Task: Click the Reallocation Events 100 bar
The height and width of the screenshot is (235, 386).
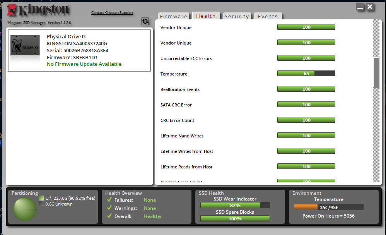Action: 306,89
